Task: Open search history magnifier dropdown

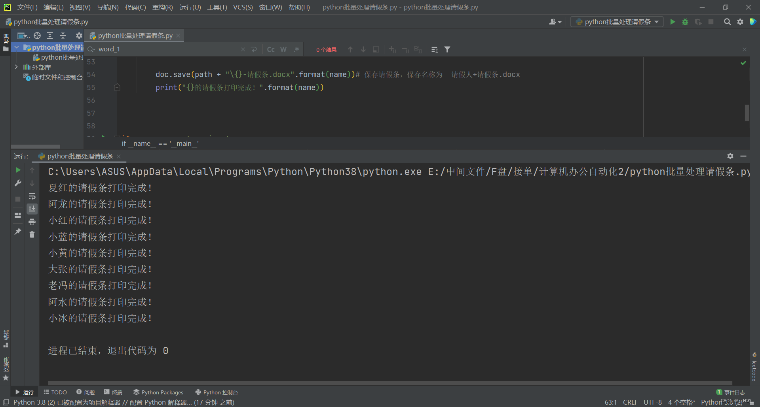Action: 91,49
